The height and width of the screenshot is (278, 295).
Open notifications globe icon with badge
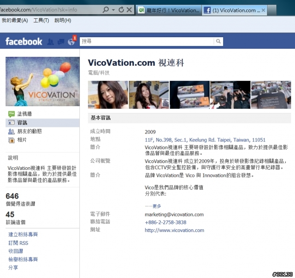[x=72, y=41]
